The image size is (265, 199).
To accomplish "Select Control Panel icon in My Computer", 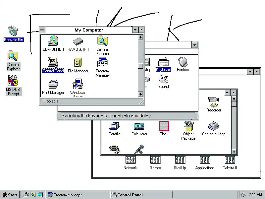I will tap(53, 65).
